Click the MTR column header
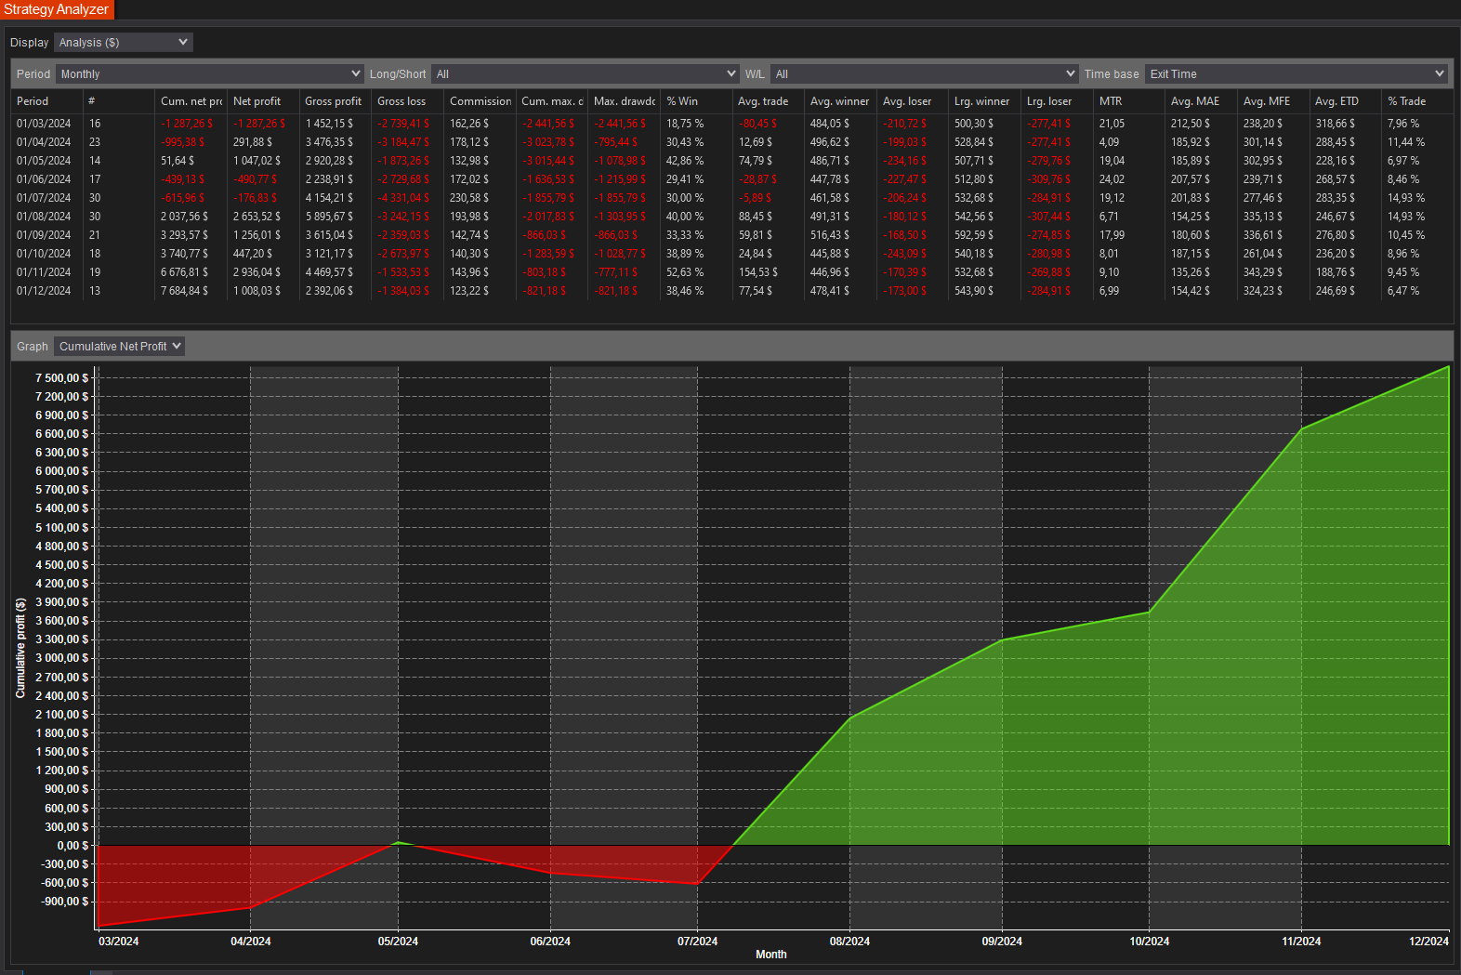This screenshot has height=975, width=1461. tap(1129, 101)
